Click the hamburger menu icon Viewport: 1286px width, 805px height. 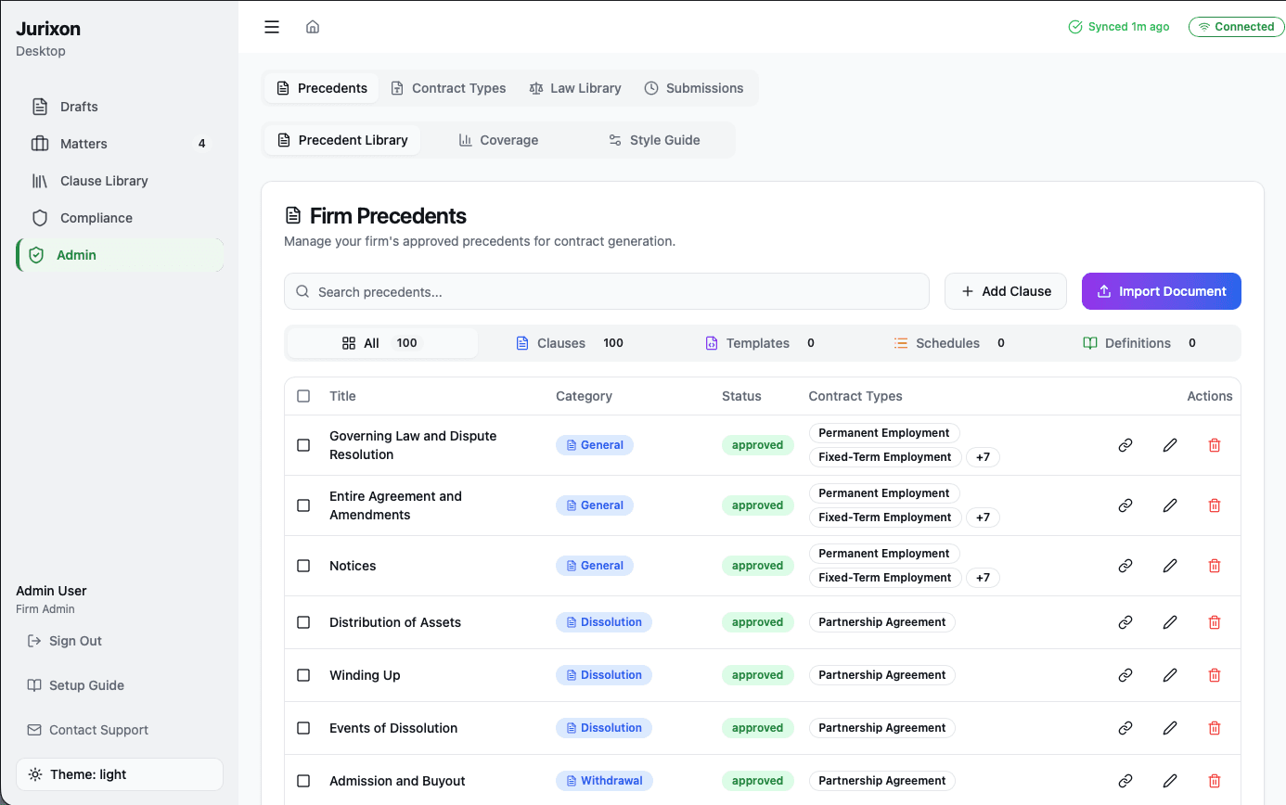272,27
